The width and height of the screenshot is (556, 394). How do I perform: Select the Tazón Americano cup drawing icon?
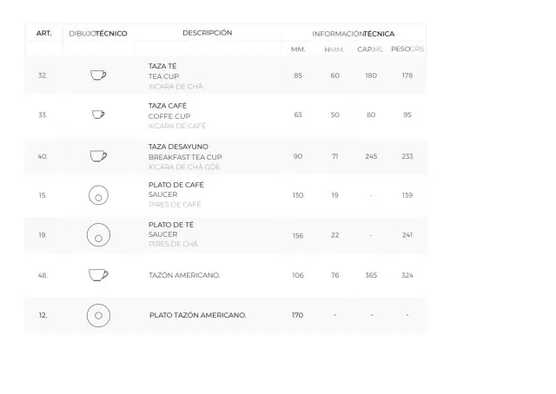click(x=98, y=275)
